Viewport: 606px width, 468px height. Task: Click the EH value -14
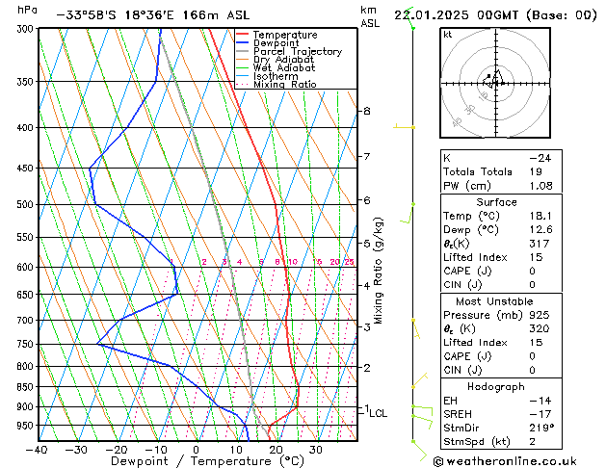[x=540, y=401]
